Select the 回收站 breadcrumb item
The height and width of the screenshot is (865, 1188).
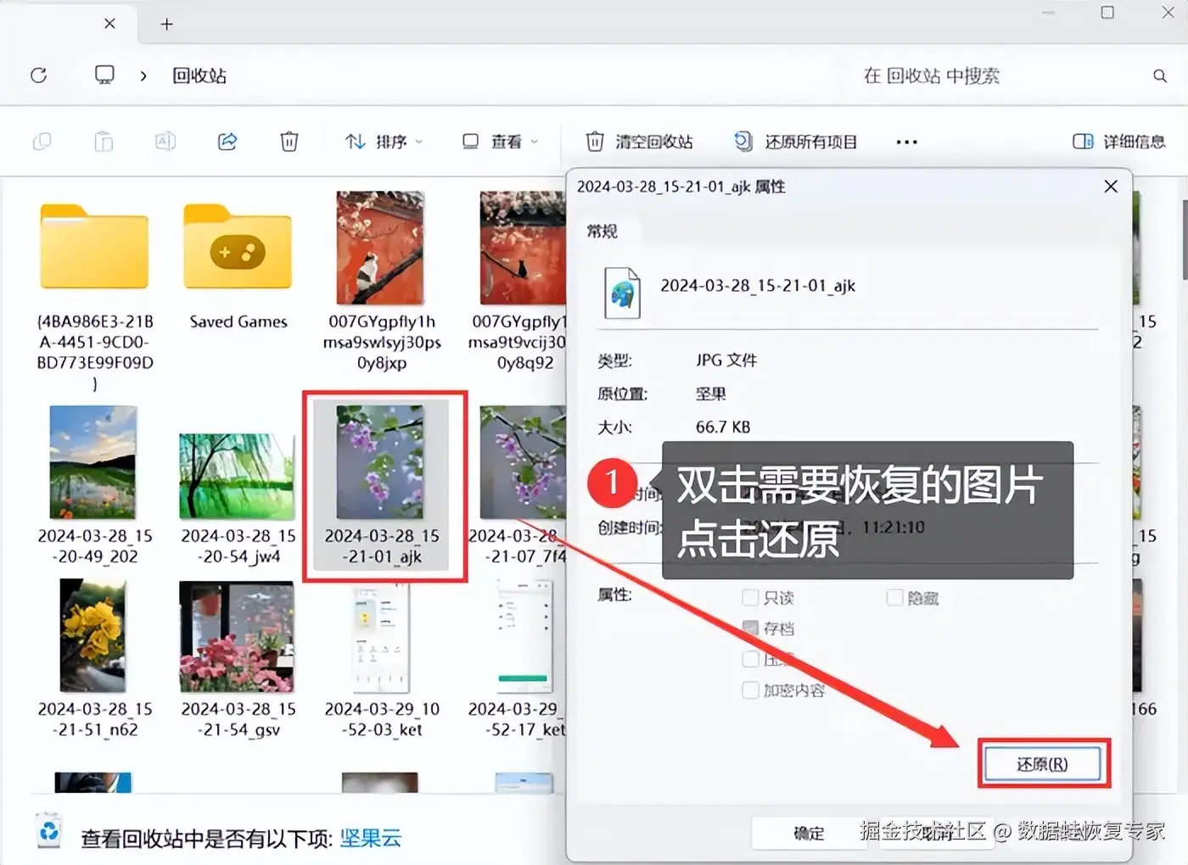199,75
